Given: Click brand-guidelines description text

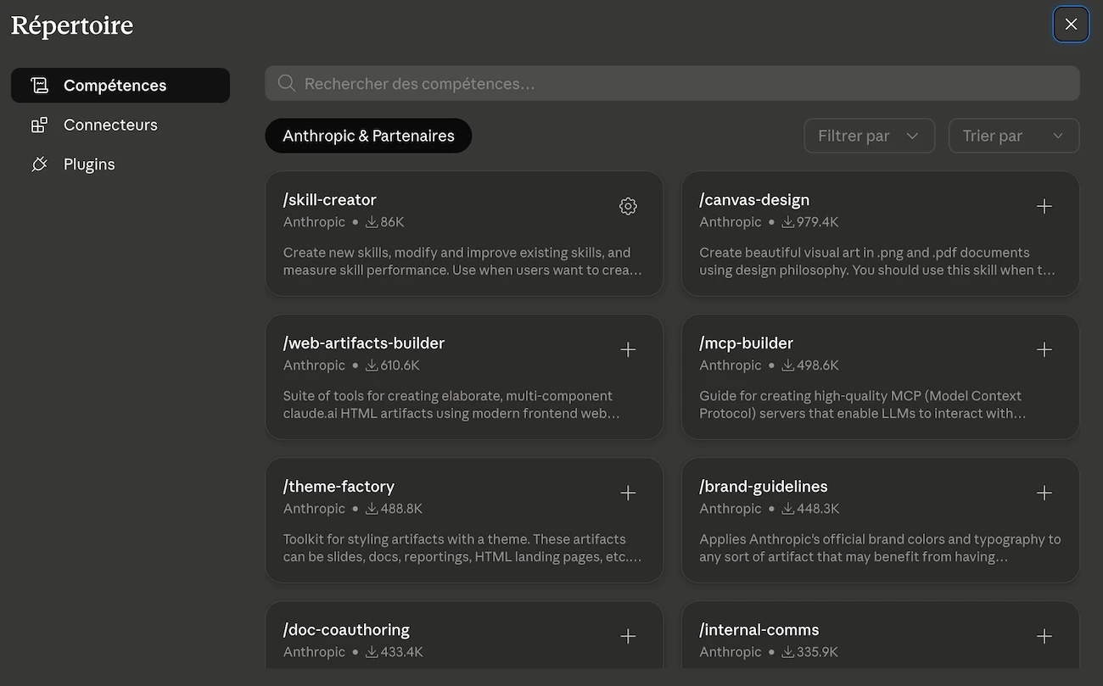Looking at the screenshot, I should (x=880, y=548).
